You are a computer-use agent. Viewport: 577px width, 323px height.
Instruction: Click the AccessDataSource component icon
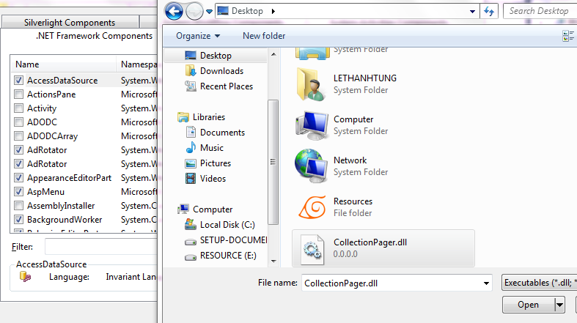26,276
